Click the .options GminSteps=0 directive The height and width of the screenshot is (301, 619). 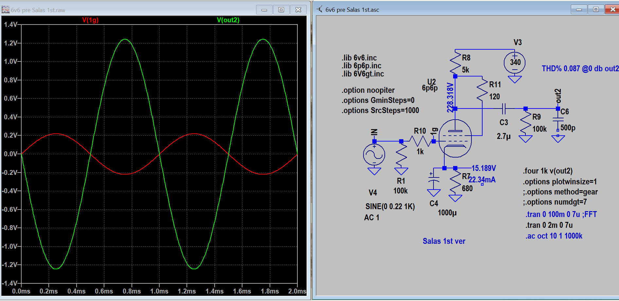point(378,100)
